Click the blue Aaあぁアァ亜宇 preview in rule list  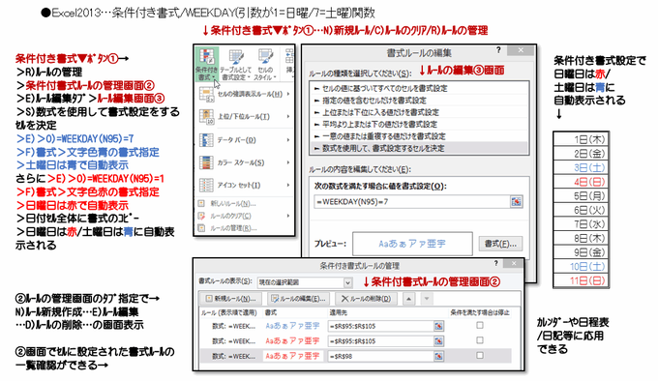click(292, 326)
